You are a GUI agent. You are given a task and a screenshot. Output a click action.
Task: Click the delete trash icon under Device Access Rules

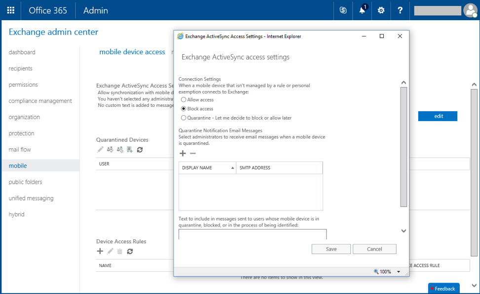[x=119, y=251]
